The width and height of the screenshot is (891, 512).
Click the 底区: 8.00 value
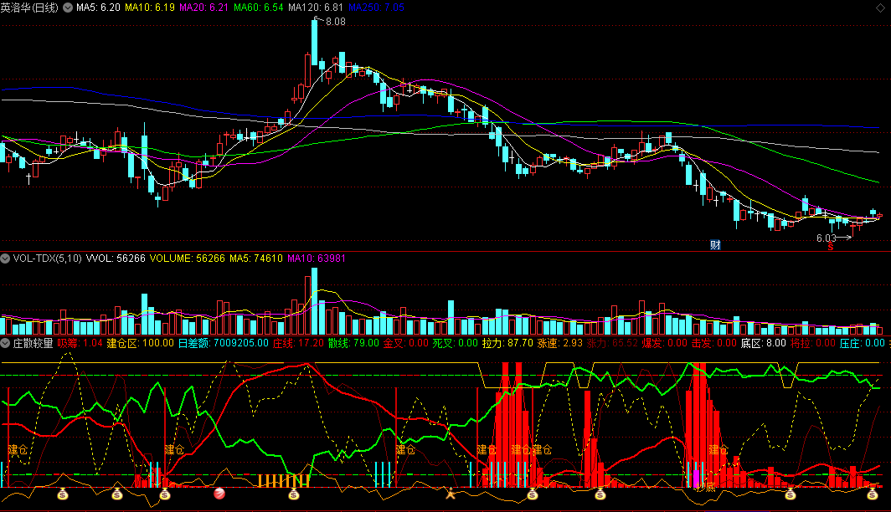763,343
